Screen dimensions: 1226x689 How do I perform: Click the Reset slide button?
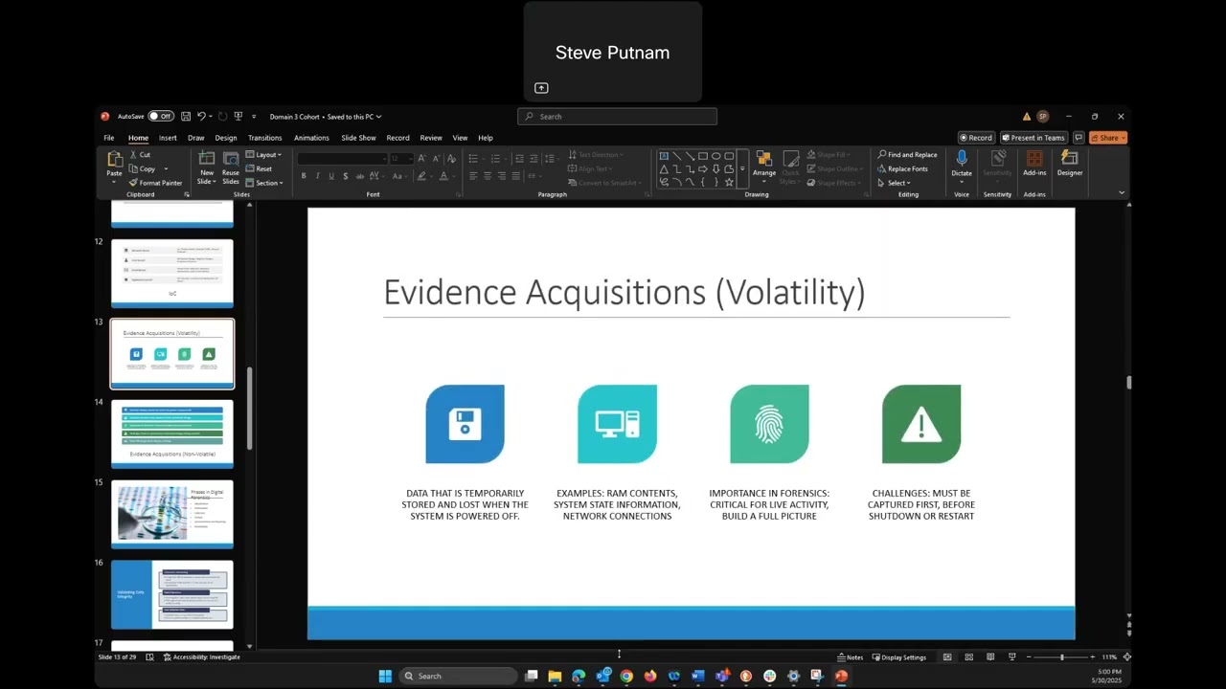[x=260, y=168]
